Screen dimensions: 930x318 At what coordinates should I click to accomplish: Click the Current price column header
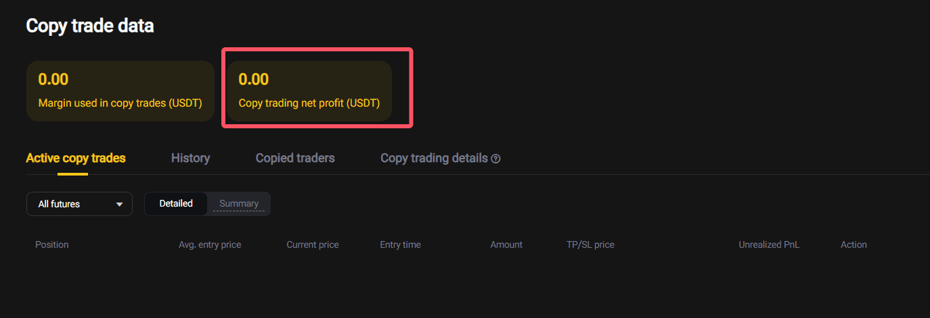click(x=313, y=244)
